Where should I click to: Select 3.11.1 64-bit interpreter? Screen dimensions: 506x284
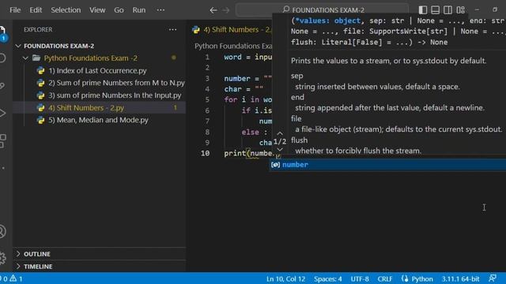[460, 278]
